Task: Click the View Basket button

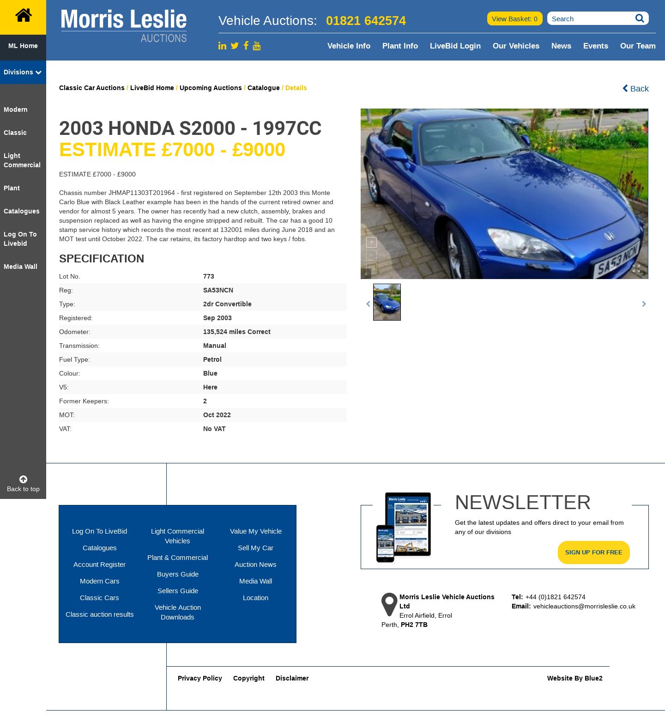Action: 514,18
